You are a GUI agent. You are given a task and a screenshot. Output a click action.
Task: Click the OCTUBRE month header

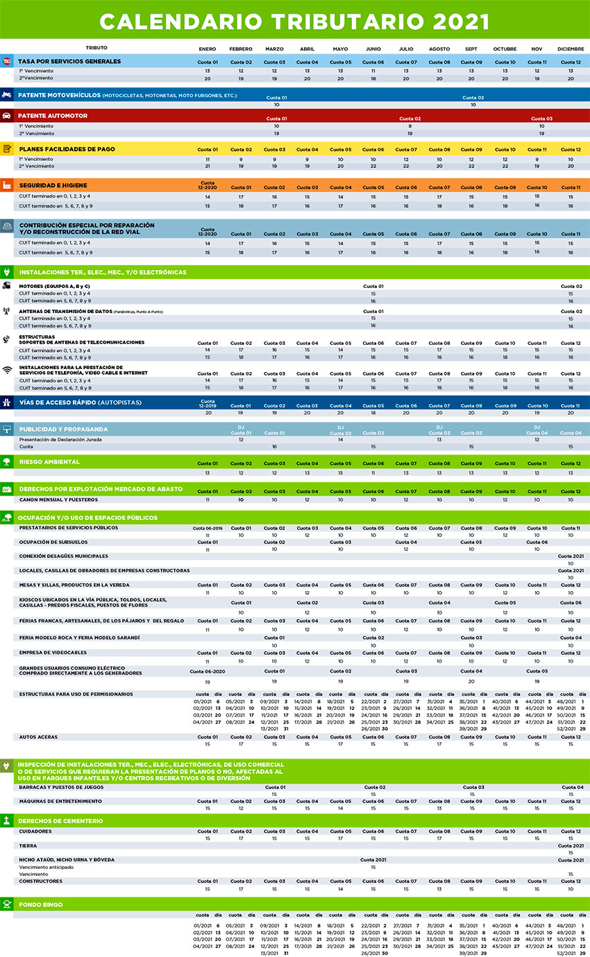505,49
